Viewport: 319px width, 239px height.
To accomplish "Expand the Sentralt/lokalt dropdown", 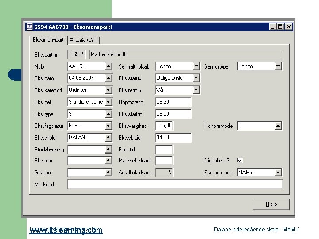I will click(x=196, y=66).
